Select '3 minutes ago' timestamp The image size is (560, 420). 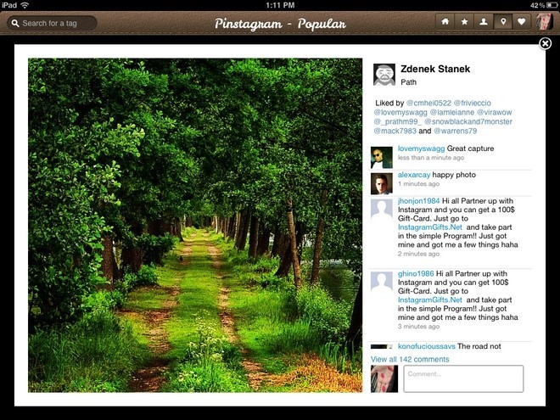(418, 327)
